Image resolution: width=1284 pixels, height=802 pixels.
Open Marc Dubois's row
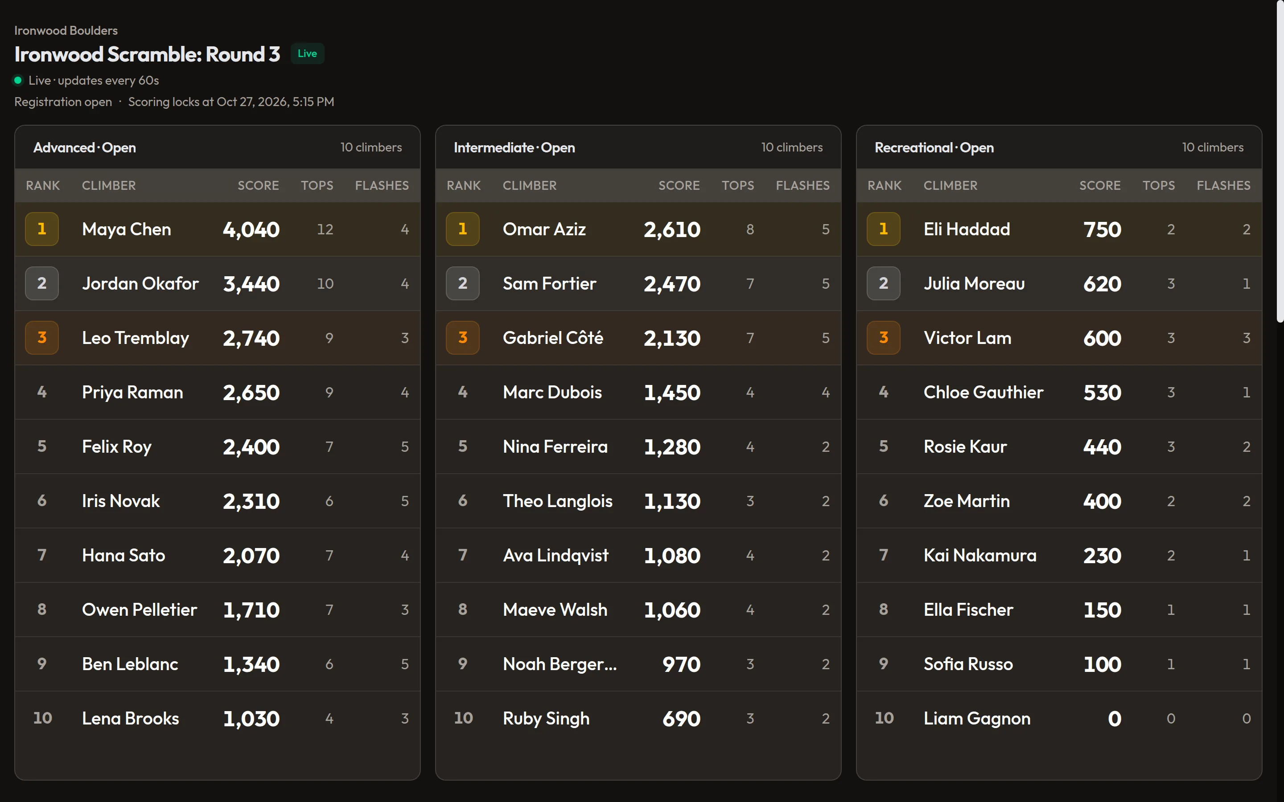[x=638, y=393]
